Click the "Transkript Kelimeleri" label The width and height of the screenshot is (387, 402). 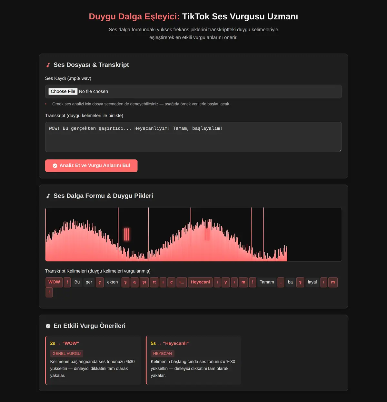tap(98, 271)
